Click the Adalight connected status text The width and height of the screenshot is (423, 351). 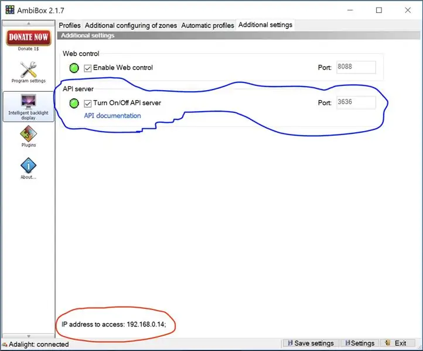pos(39,344)
